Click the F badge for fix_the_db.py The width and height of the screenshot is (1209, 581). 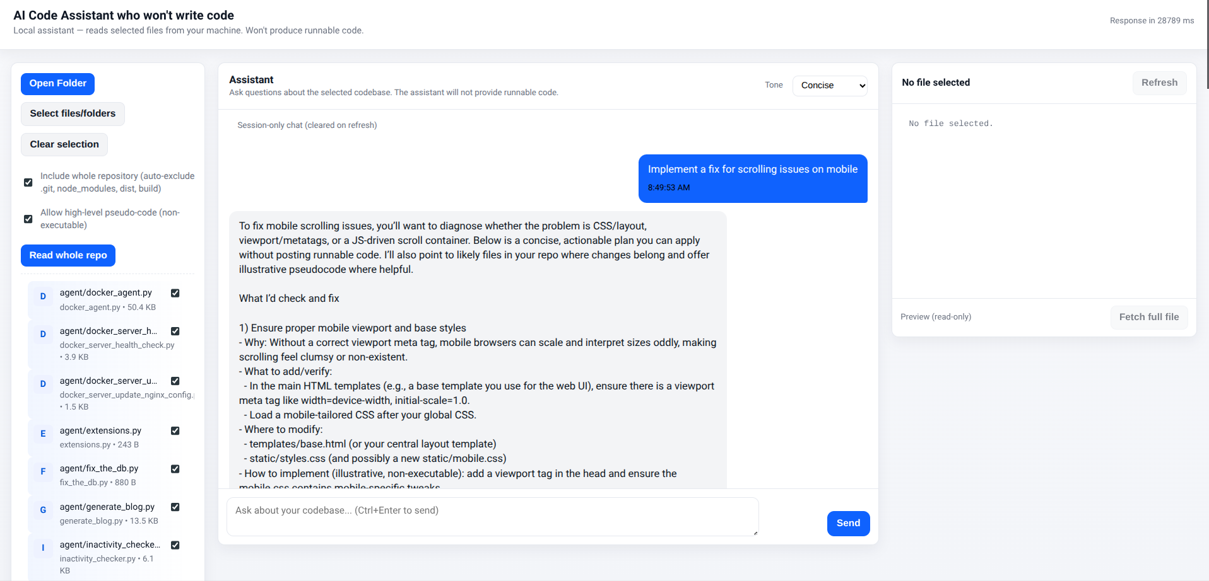click(43, 471)
